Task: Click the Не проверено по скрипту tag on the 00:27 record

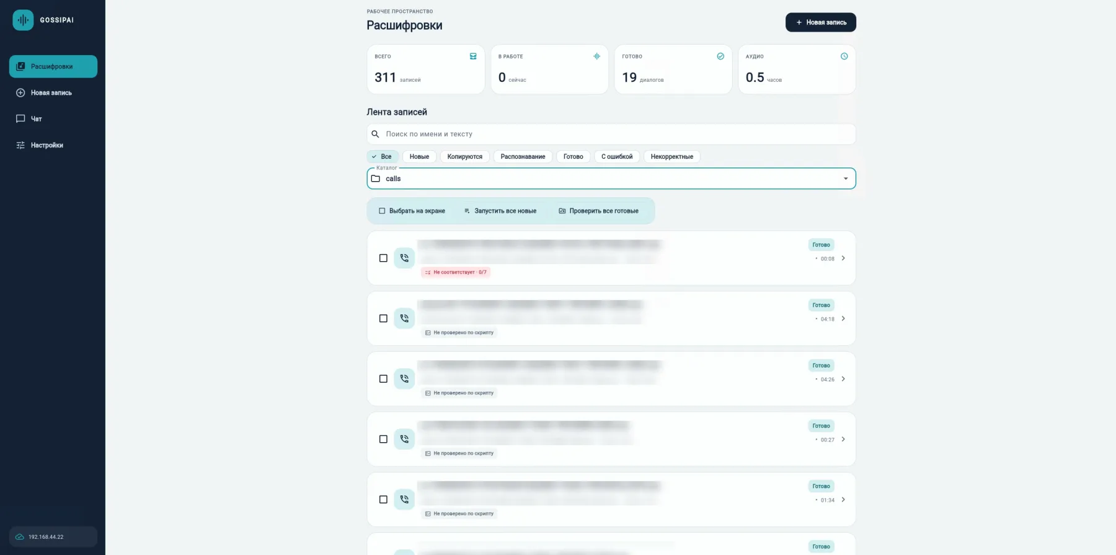Action: [x=459, y=453]
